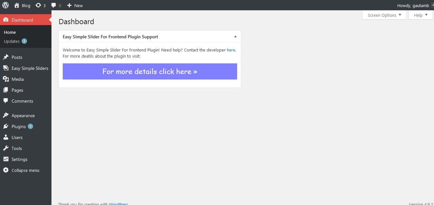Open the Comments sidebar menu
This screenshot has width=434, height=205.
click(22, 101)
